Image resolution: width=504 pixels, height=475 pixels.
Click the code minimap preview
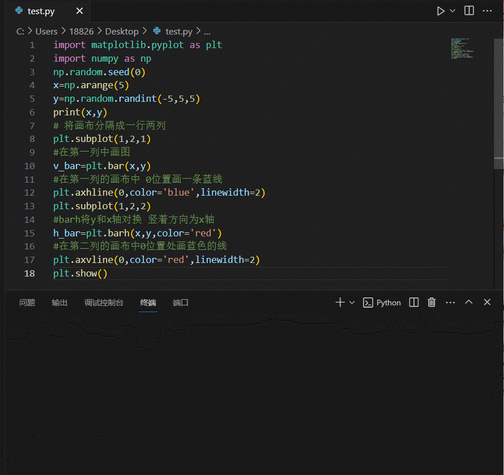tap(462, 49)
